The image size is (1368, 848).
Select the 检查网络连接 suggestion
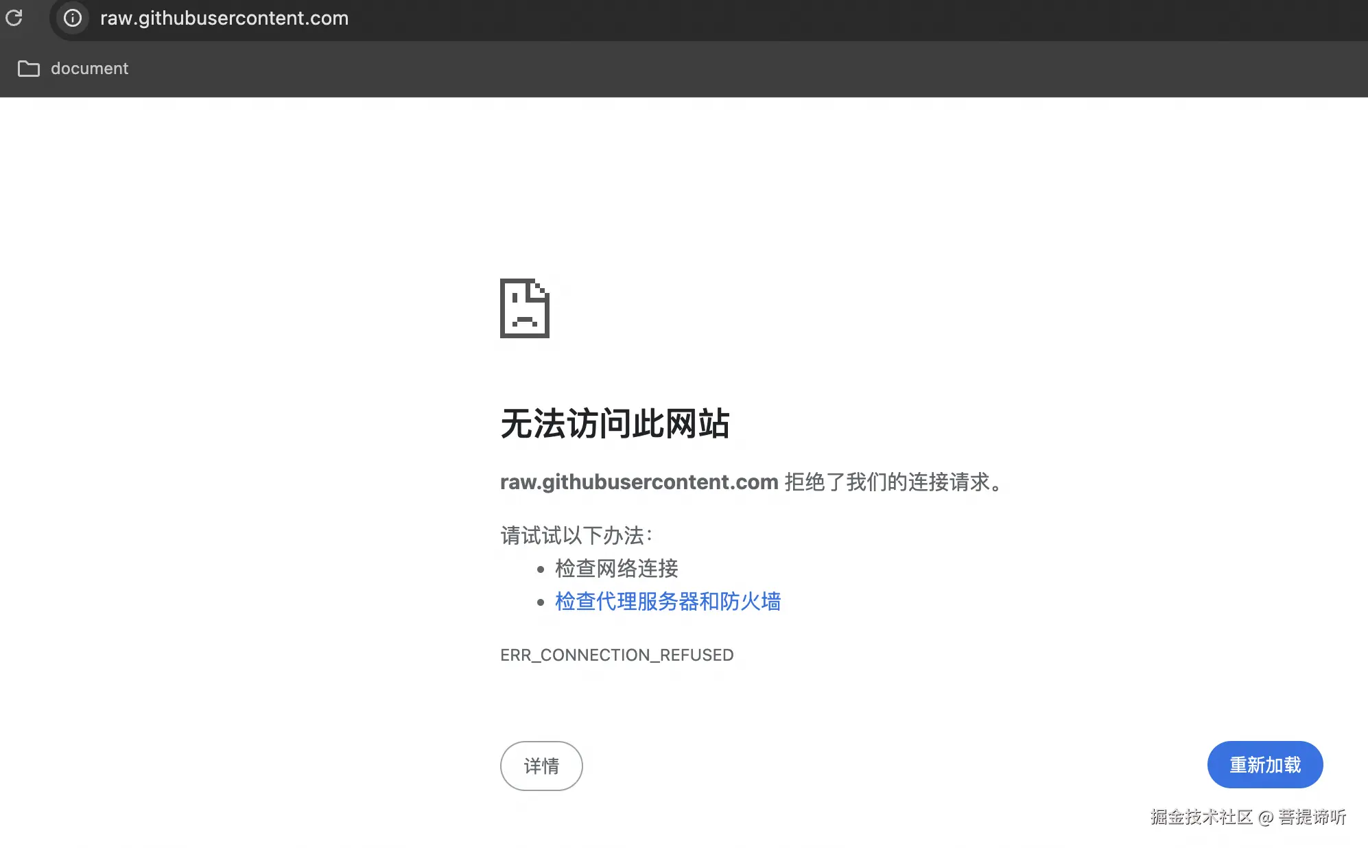pos(616,568)
